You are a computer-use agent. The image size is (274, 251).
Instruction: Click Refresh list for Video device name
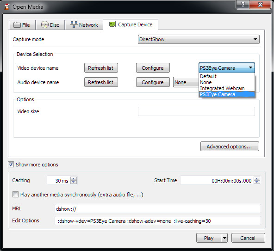coord(101,68)
